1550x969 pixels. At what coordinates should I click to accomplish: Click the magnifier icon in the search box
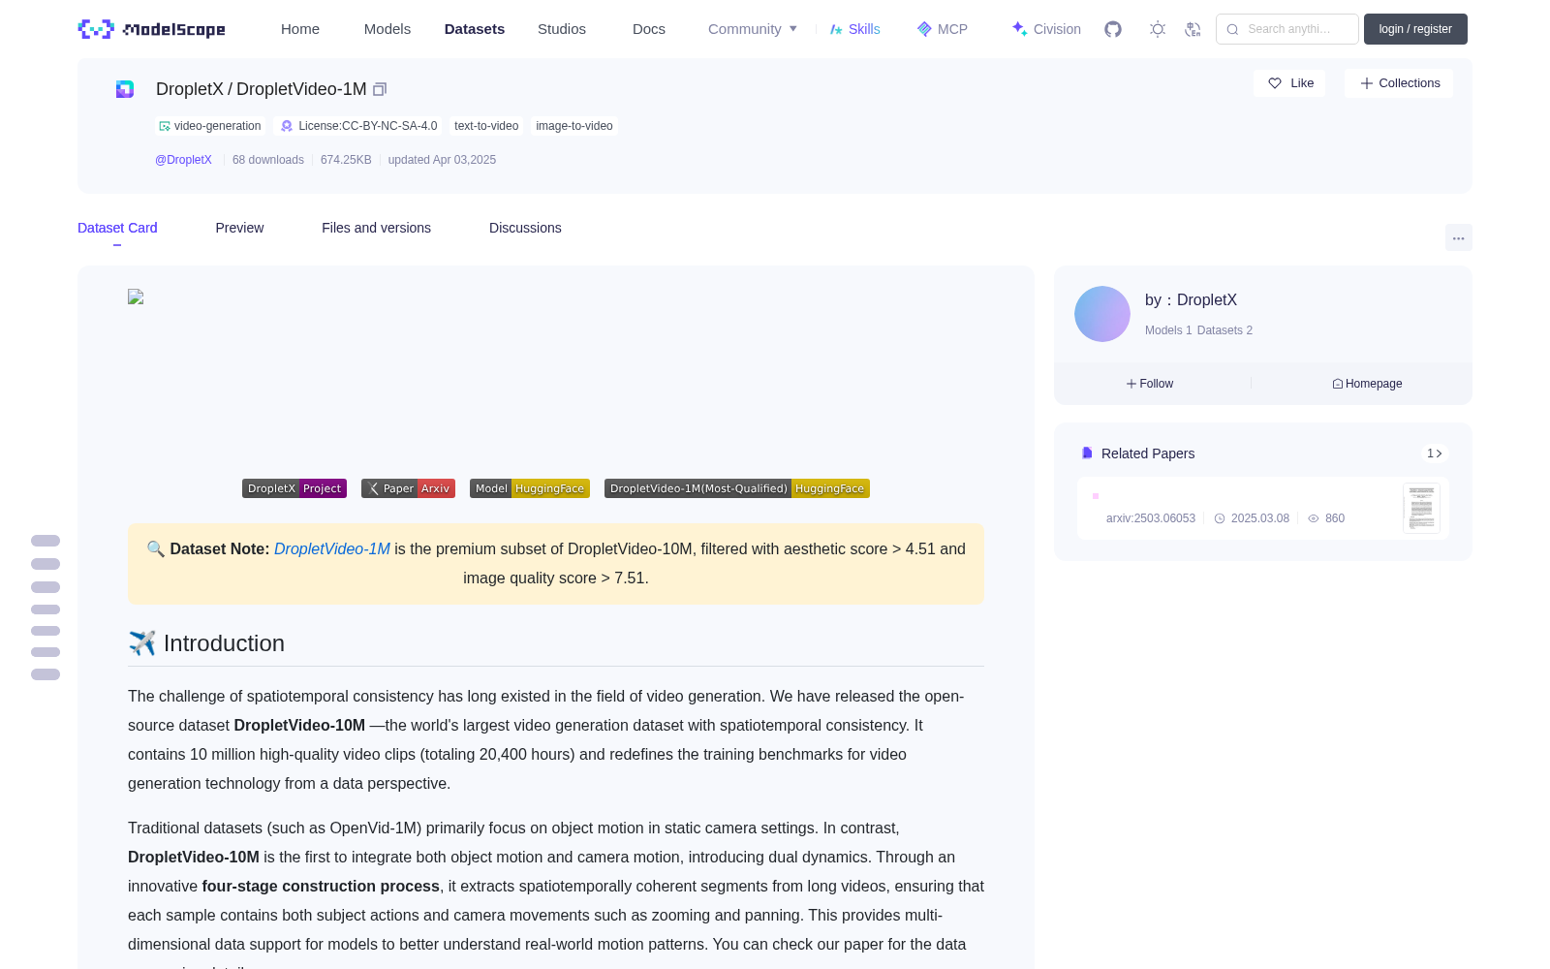pos(1232,29)
